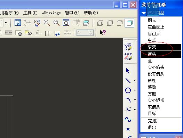Select the highlighted 求交 option
This screenshot has width=183, height=138.
pyautogui.click(x=161, y=47)
